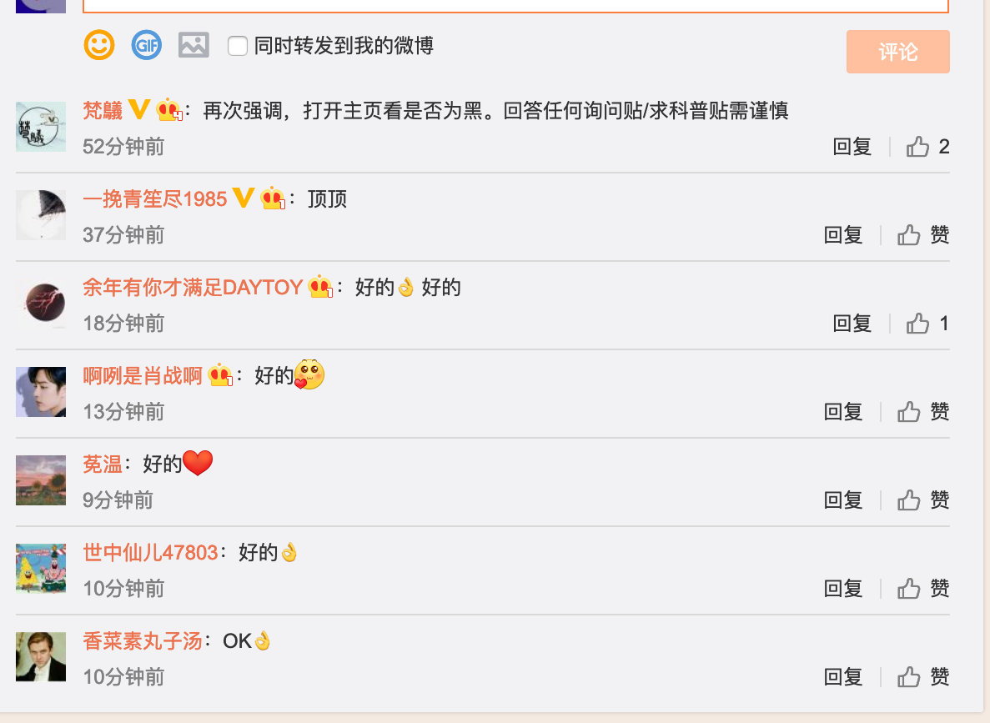Open 香菜素丸子汤 avatar thumbnail
Viewport: 990px width, 723px height.
pyautogui.click(x=41, y=656)
